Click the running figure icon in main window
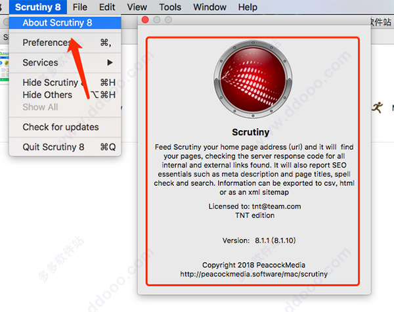394x312 pixels. 377,108
